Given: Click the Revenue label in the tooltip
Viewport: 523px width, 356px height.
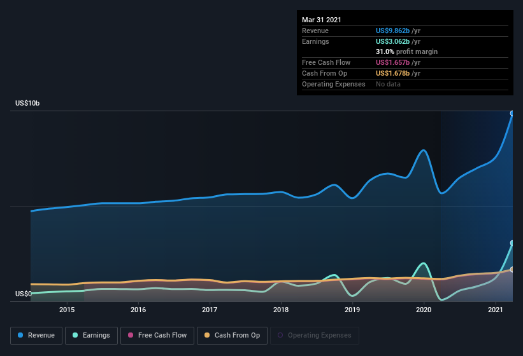Looking at the screenshot, I should [x=315, y=31].
